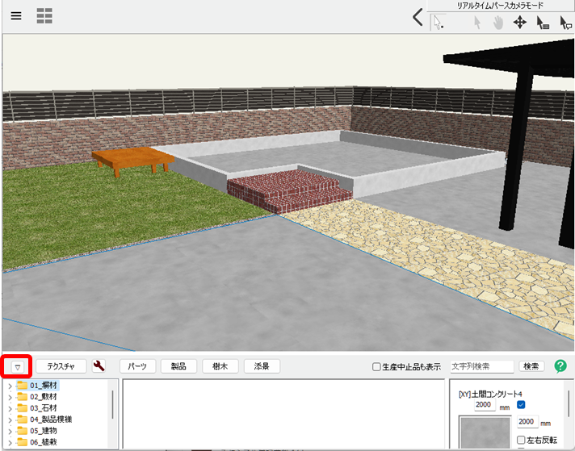The width and height of the screenshot is (575, 451).
Task: Click the arrow with grid selection tool
Action: tap(543, 23)
